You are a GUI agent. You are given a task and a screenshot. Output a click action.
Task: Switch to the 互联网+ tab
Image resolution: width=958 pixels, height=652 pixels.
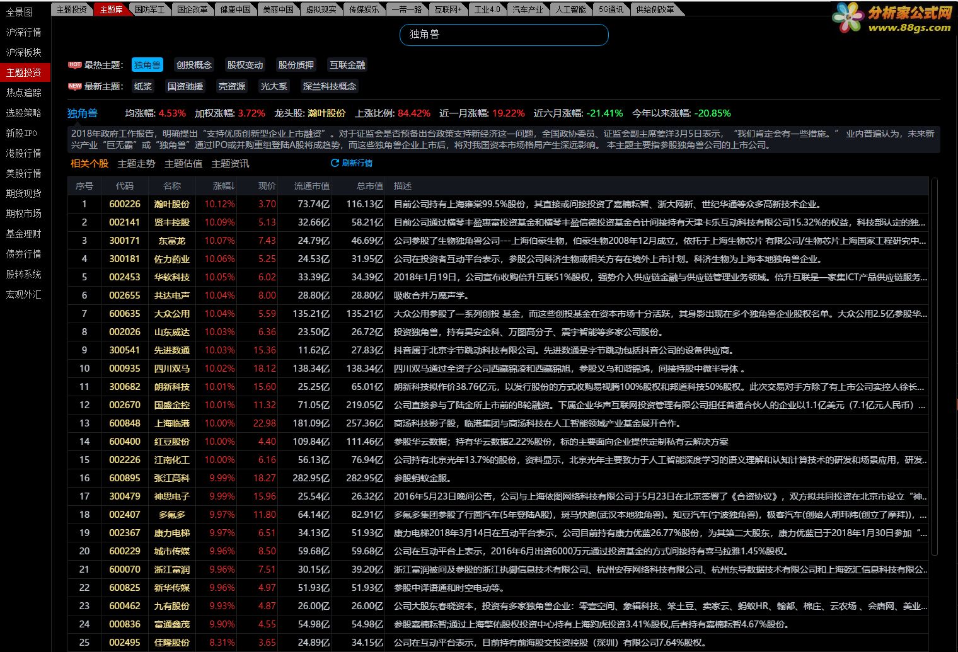tap(448, 9)
